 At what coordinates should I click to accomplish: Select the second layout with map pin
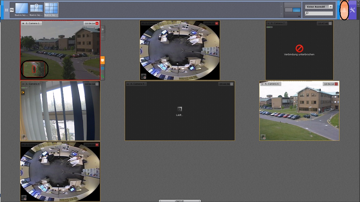tap(36, 8)
